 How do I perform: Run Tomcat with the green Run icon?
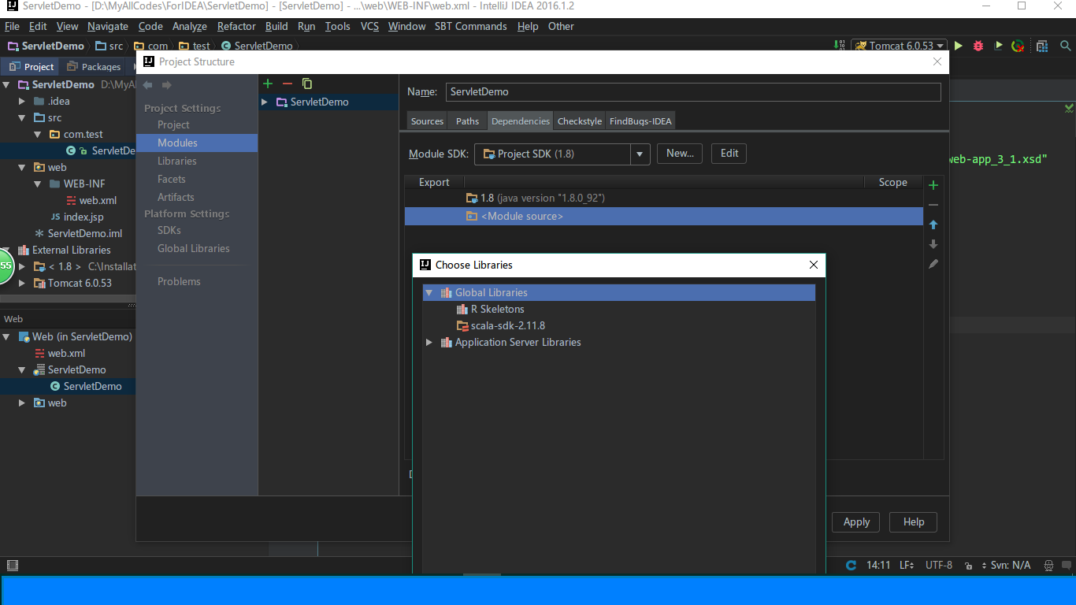pyautogui.click(x=959, y=46)
